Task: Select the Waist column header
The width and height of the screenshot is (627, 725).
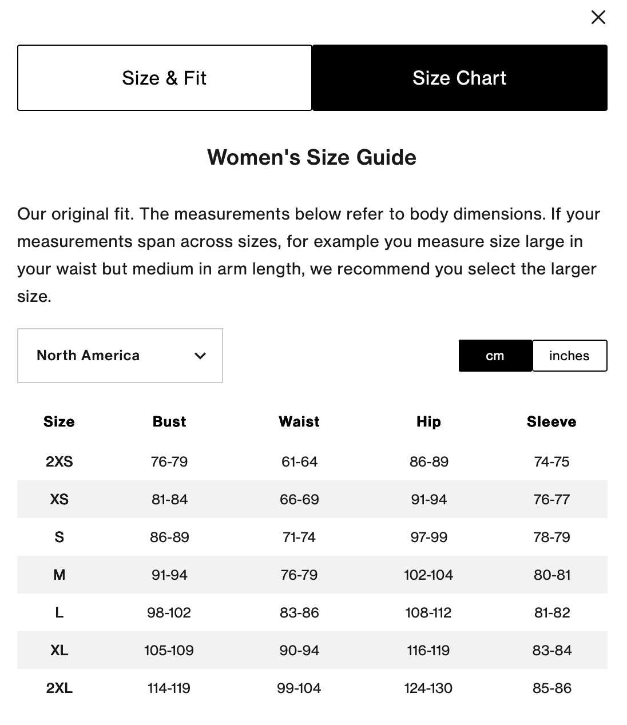Action: pyautogui.click(x=299, y=421)
